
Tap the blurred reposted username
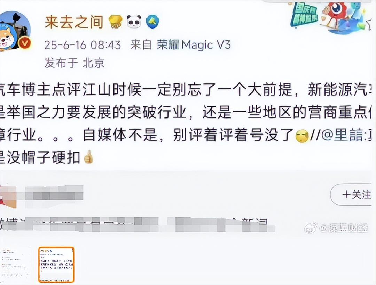pyautogui.click(x=54, y=193)
